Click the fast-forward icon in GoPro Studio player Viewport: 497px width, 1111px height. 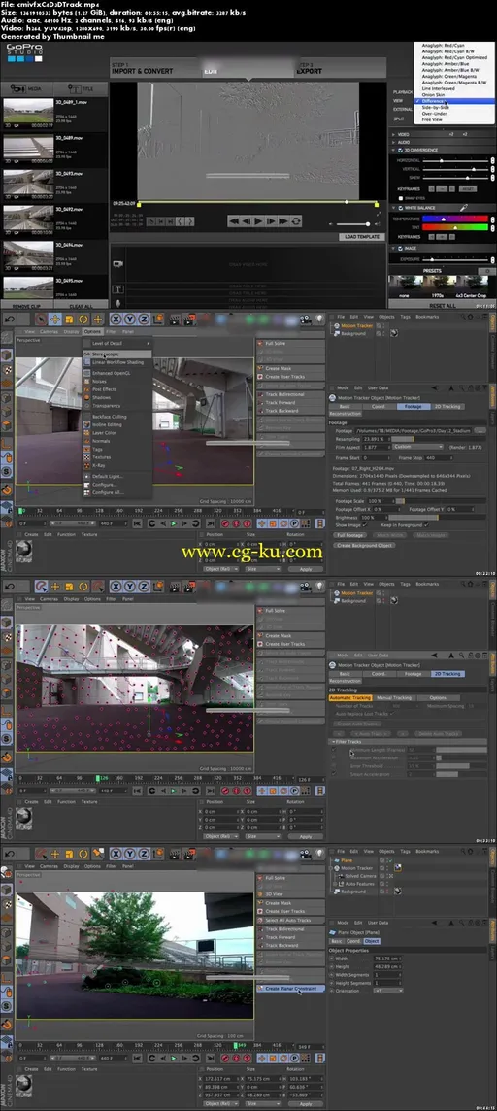point(283,221)
